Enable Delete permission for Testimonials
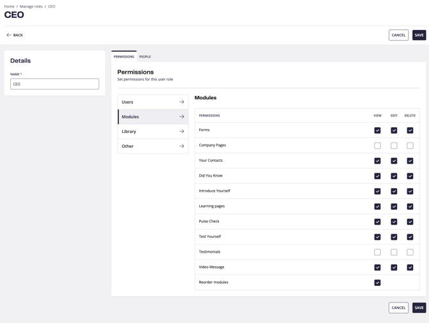 pyautogui.click(x=410, y=252)
